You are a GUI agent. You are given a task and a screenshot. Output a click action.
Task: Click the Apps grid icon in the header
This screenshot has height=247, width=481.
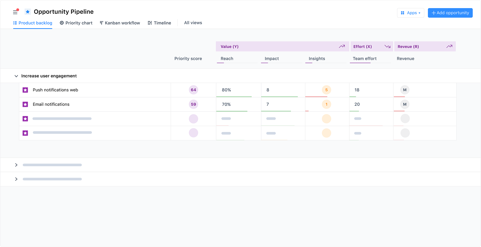click(403, 12)
